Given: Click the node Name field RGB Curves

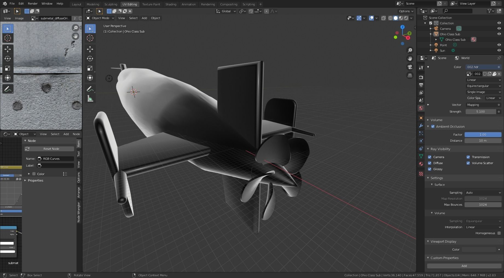Looking at the screenshot, I should click(56, 159).
